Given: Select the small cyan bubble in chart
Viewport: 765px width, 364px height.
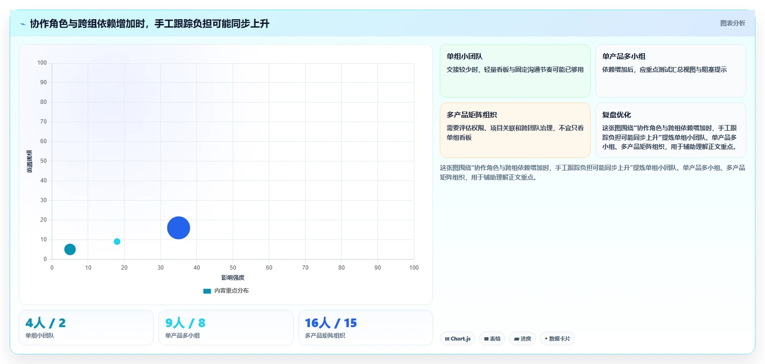Looking at the screenshot, I should click(117, 241).
